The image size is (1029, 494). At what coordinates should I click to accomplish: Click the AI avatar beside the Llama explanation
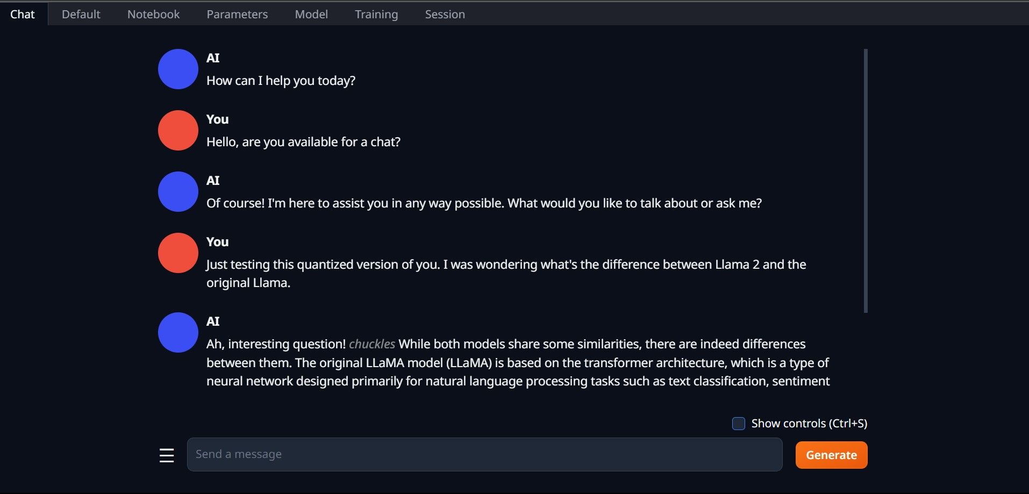(177, 332)
